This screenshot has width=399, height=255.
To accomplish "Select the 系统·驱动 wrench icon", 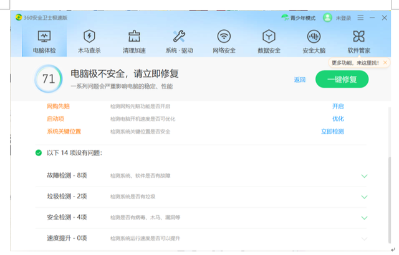I will point(179,36).
